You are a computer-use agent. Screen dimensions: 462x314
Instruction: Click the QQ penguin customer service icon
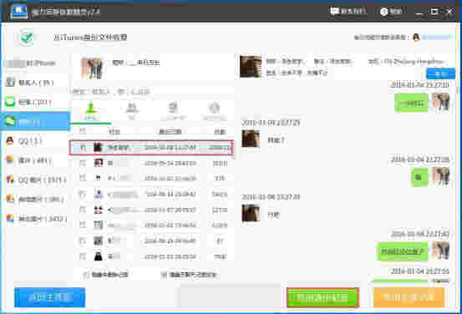coord(416,37)
